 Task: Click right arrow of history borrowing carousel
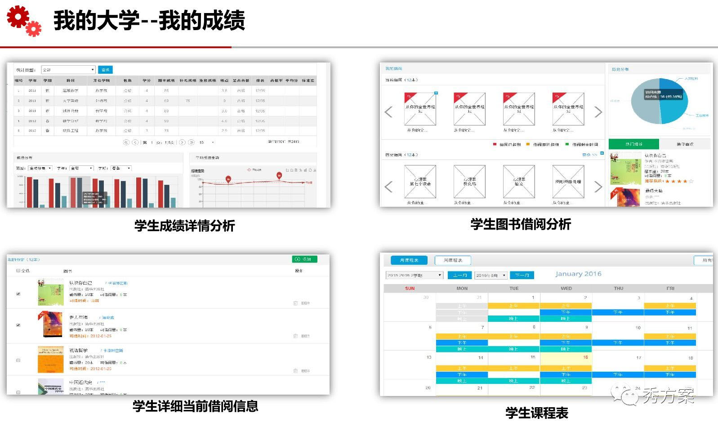pos(598,187)
